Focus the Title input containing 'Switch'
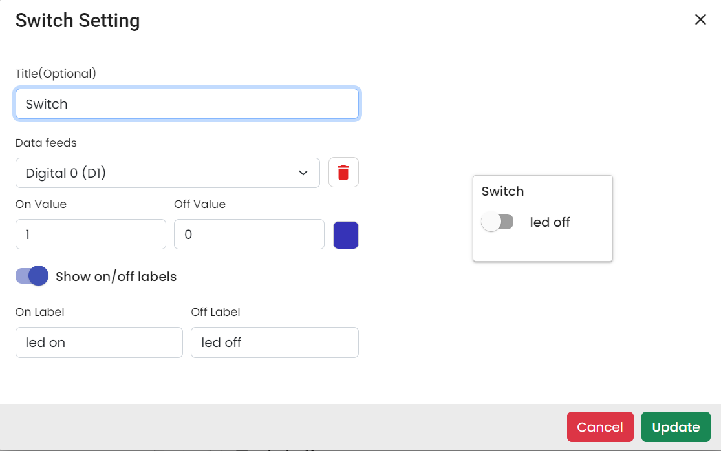Screen dimensions: 721x451 (187, 104)
